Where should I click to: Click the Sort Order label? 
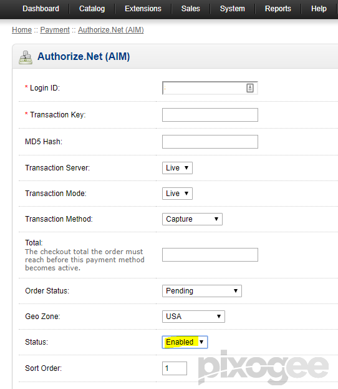44,368
